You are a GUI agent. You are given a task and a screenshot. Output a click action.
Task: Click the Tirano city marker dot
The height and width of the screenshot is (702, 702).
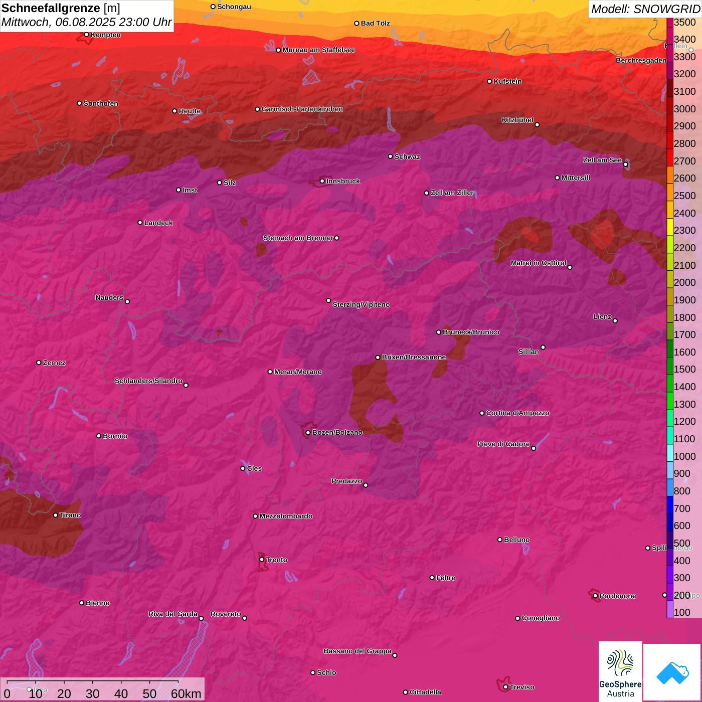[56, 515]
